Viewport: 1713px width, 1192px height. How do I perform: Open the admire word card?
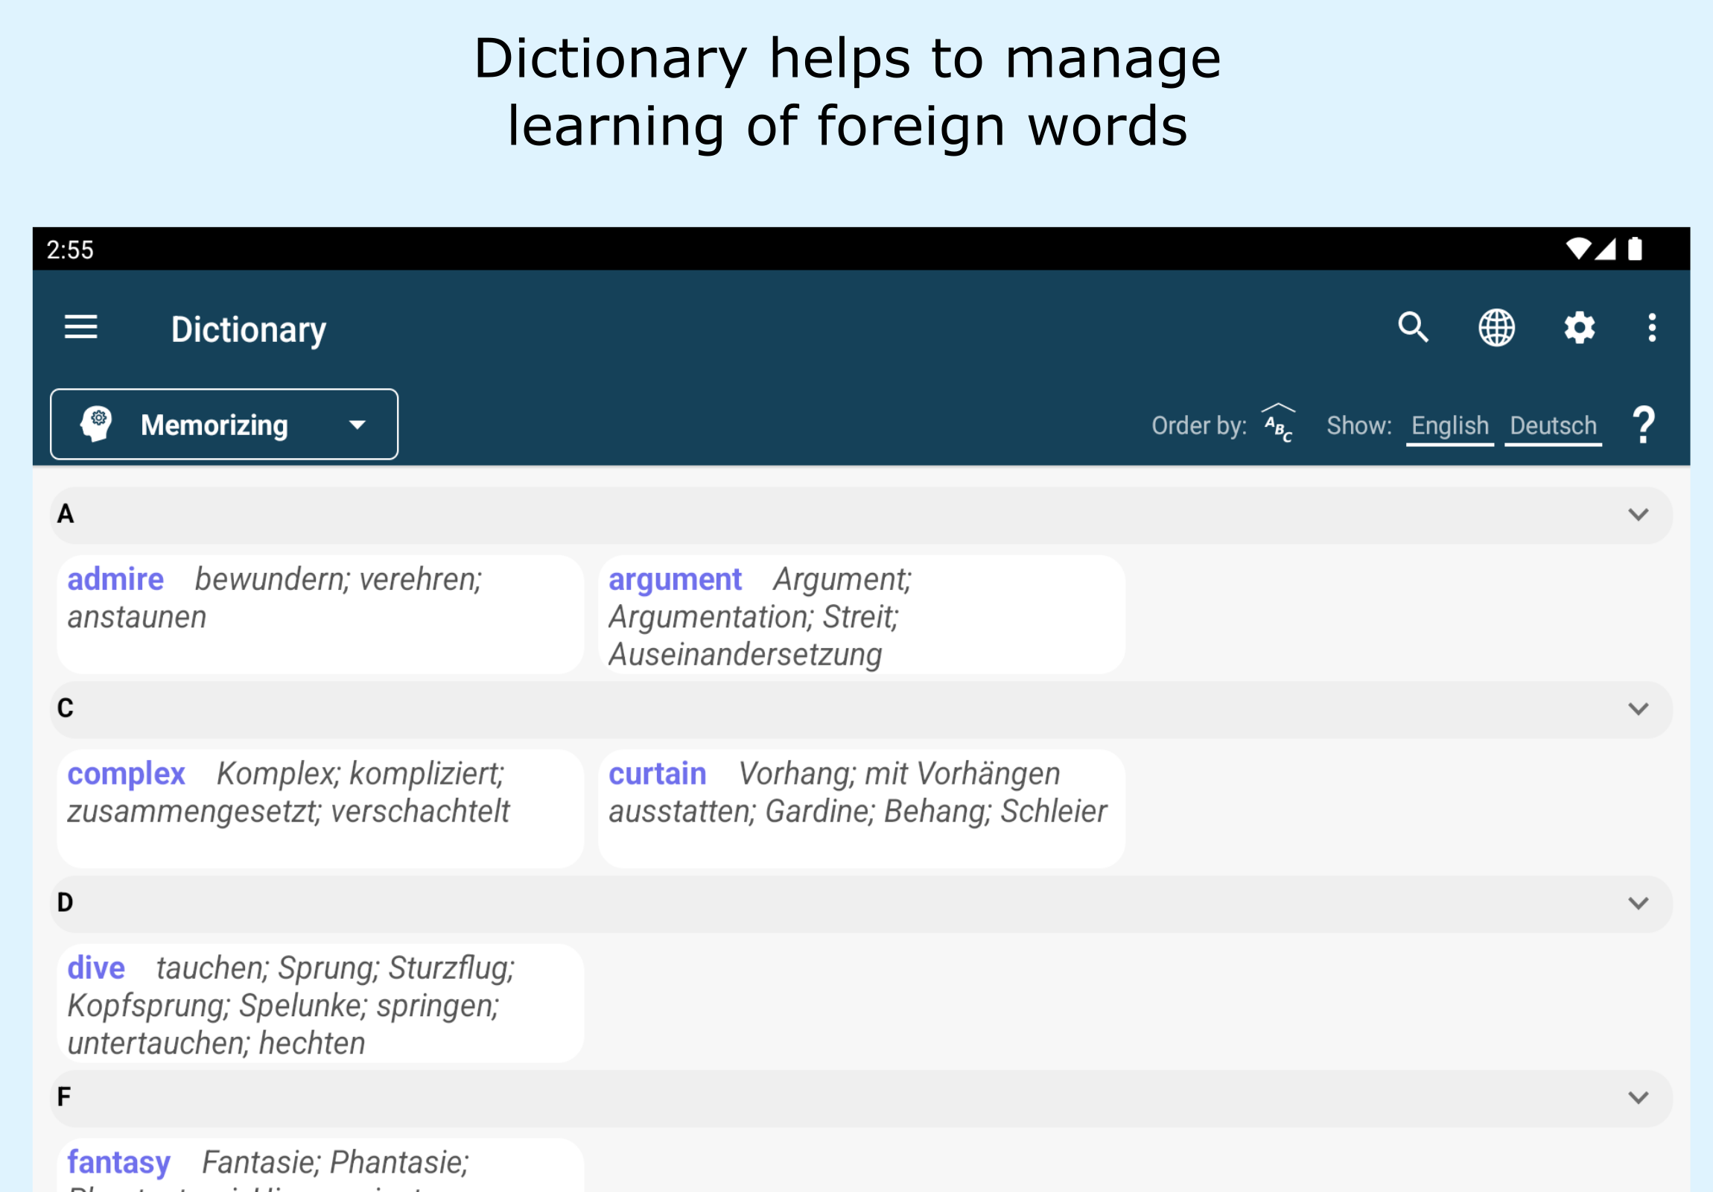[320, 614]
